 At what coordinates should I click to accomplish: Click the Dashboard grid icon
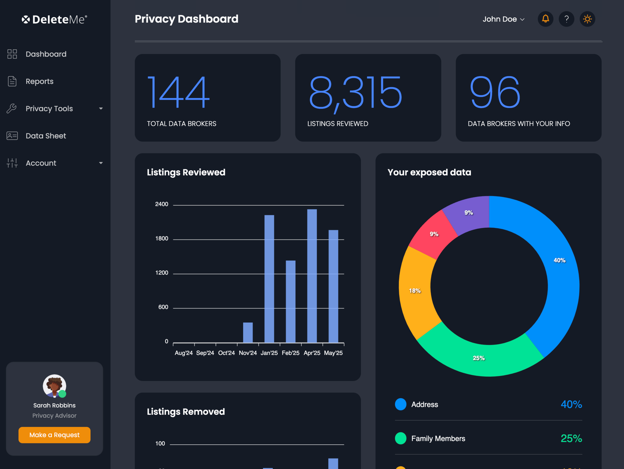12,54
